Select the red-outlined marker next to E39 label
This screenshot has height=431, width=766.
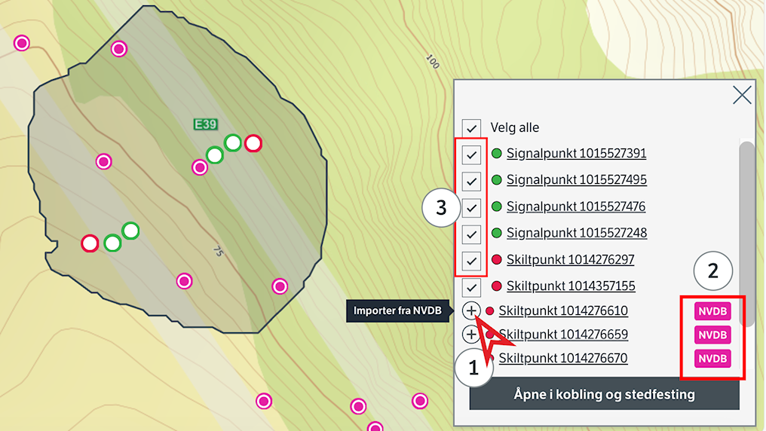pos(253,143)
